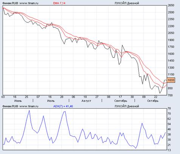Viewport: 180px width, 154px height.
Task: Click the 1600 price axis value
Action: (x=171, y=54)
